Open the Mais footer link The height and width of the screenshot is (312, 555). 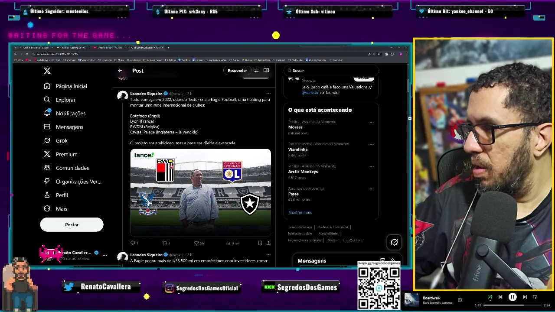(333, 240)
